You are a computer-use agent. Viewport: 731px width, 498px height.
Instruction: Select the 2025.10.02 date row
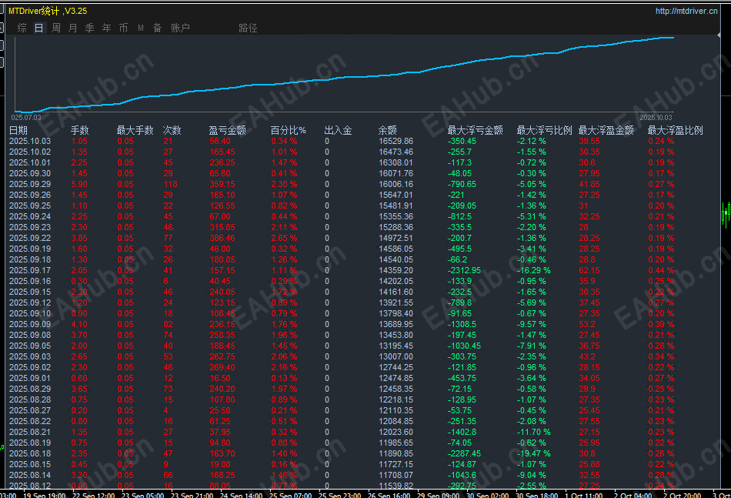click(x=30, y=152)
